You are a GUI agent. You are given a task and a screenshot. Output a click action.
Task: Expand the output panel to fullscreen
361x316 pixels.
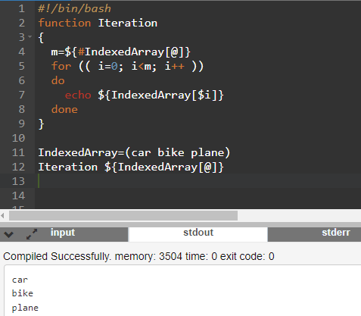tap(32, 234)
